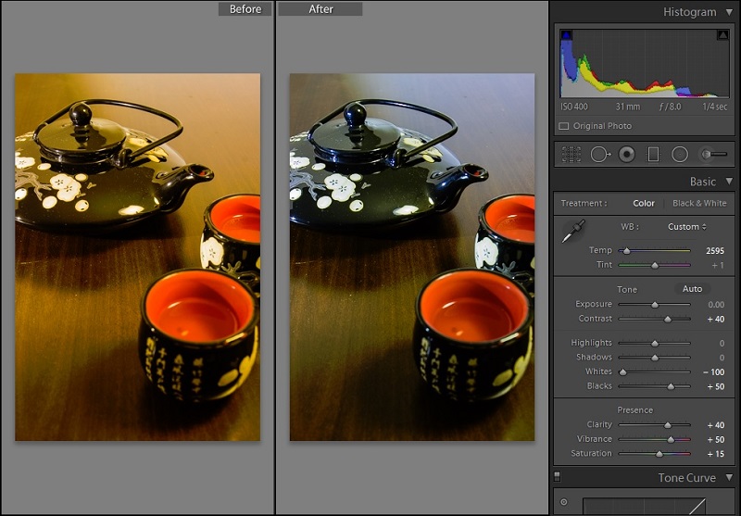Collapse the Basic panel
This screenshot has width=741, height=516.
(729, 182)
